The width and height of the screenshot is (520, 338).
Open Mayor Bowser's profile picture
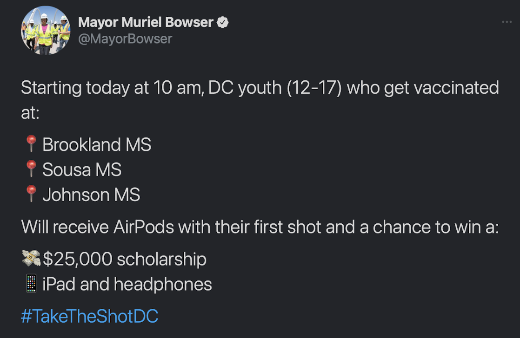tap(46, 31)
